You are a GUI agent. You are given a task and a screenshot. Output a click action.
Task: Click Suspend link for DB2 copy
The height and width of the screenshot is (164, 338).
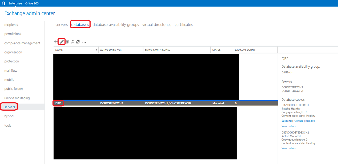287,121
